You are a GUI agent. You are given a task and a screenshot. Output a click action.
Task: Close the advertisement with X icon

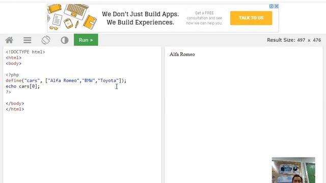tap(277, 6)
